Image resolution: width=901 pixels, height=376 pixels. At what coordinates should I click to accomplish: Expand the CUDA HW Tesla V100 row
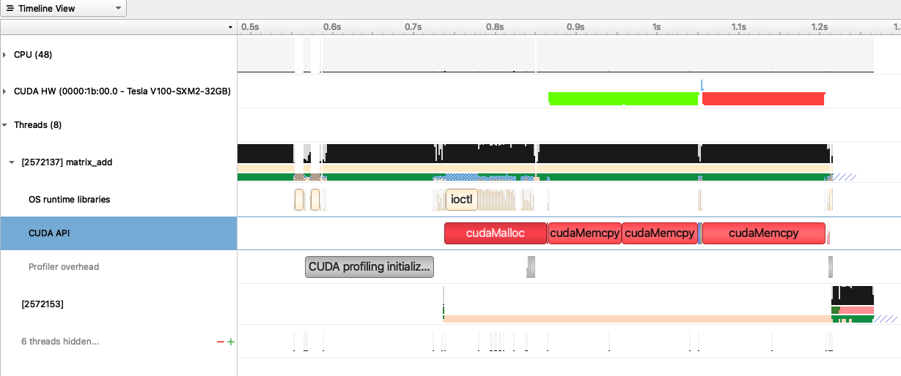(7, 91)
